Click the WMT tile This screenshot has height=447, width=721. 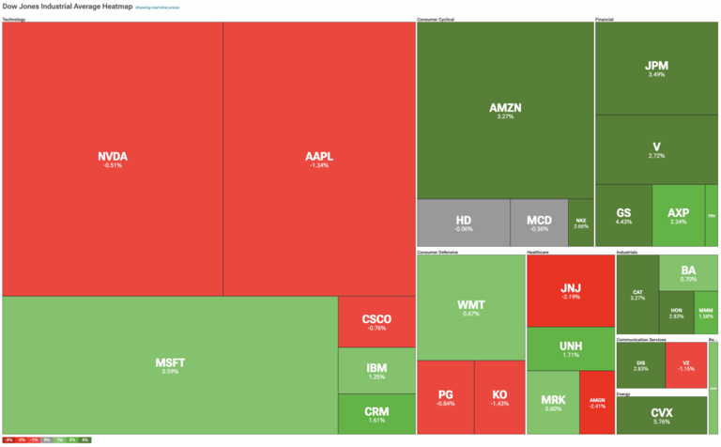tap(470, 307)
